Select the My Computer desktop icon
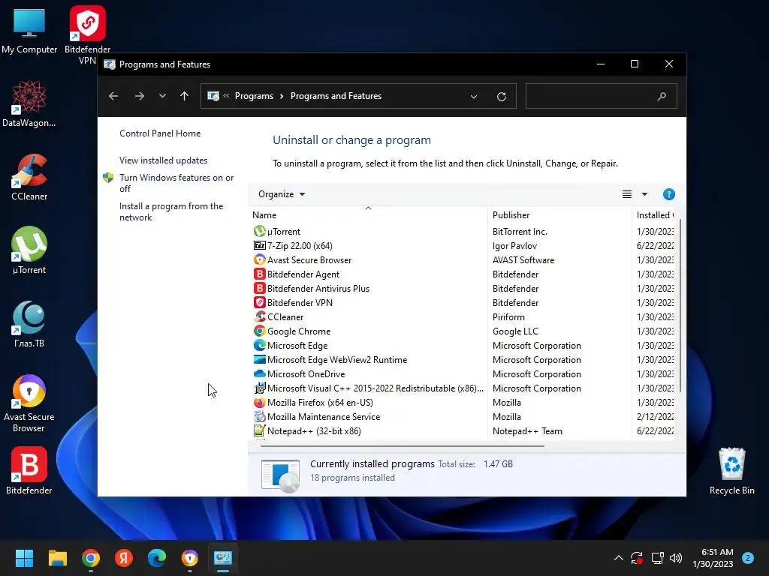Screen dimensions: 769x576 point(29,30)
